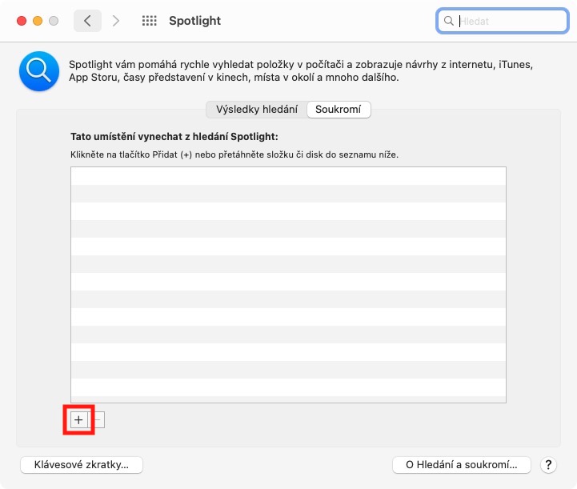577x489 pixels.
Task: Zoom the window with the green button
Action: coord(53,21)
